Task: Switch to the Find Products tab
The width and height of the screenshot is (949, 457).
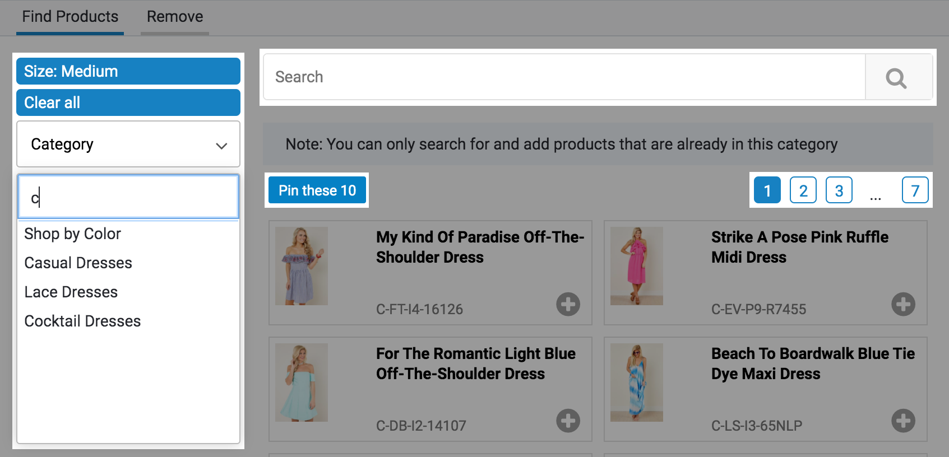Action: 70,17
